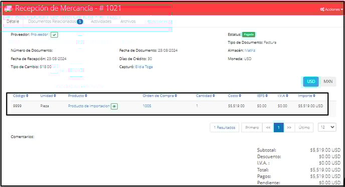Click the Pendiente $0.00 USD value
345x187 pixels.
(329, 183)
